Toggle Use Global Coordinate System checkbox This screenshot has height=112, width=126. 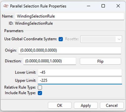click(61, 39)
